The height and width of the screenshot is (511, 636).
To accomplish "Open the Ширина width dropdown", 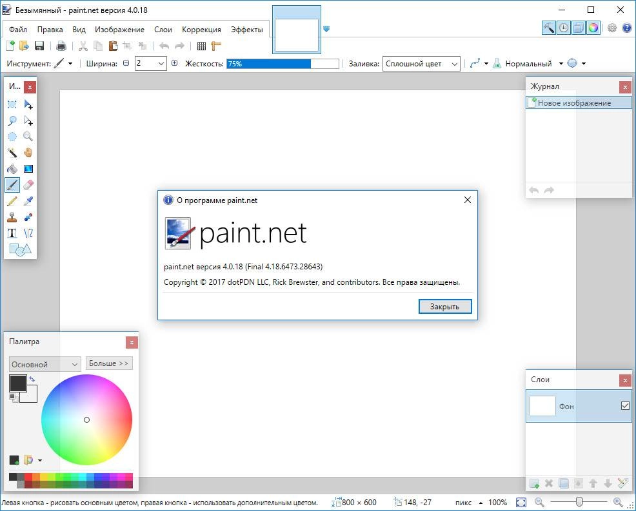I will point(161,64).
